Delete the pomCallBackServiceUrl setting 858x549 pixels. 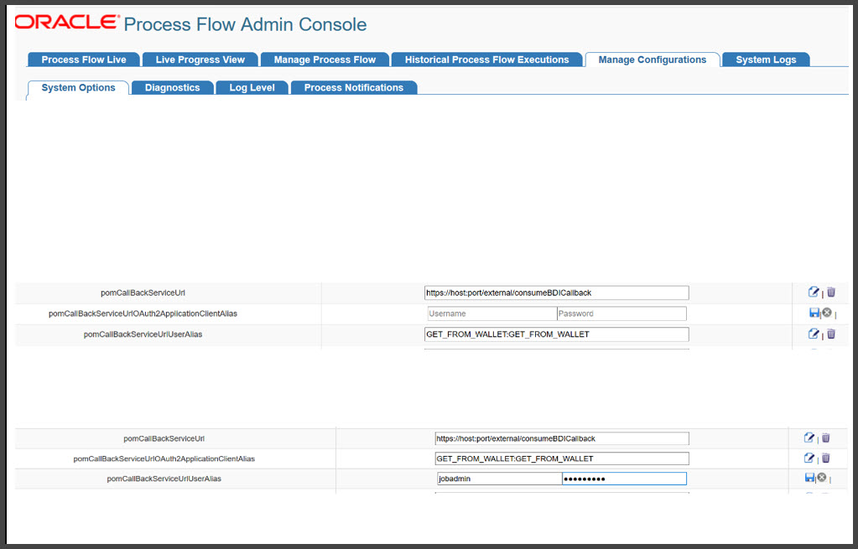(830, 292)
